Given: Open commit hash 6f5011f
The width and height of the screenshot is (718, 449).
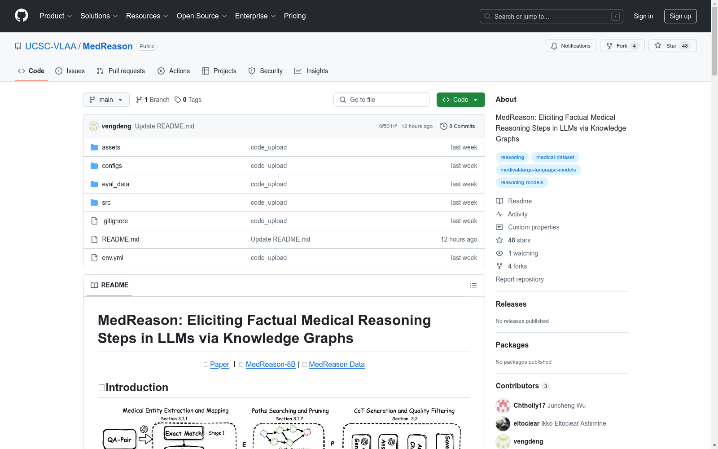Looking at the screenshot, I should click(388, 126).
